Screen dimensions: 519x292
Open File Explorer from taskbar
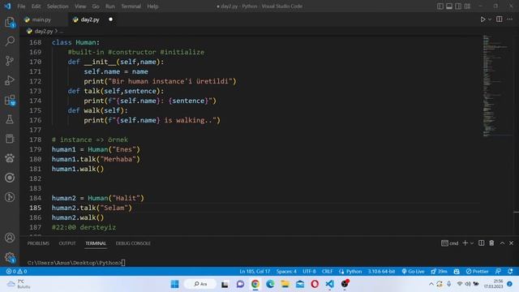point(285,284)
